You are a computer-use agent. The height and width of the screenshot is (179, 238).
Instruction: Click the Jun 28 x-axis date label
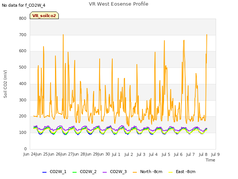pyautogui.click(x=79, y=154)
